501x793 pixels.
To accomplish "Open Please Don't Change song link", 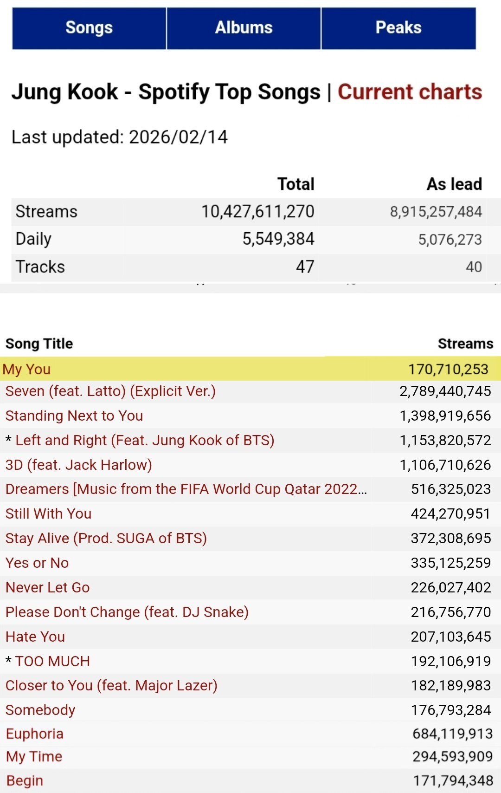I will click(127, 612).
